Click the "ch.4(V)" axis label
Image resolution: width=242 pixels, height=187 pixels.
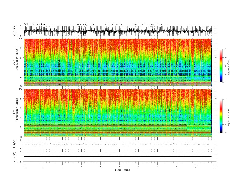[x=15, y=157]
